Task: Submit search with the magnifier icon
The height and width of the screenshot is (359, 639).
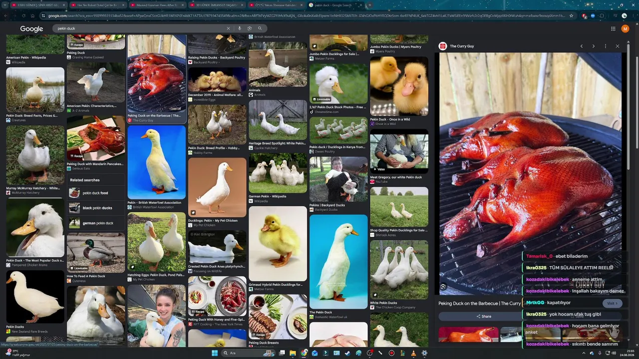Action: pos(260,28)
